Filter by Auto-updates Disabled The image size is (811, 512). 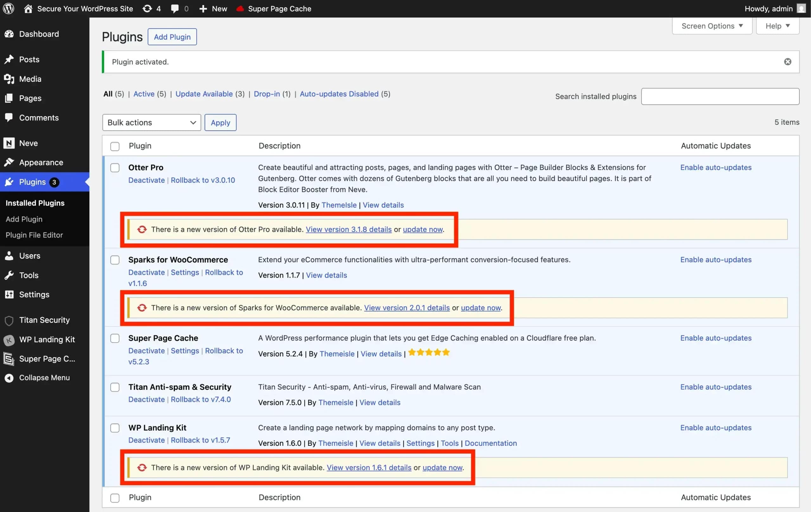339,94
